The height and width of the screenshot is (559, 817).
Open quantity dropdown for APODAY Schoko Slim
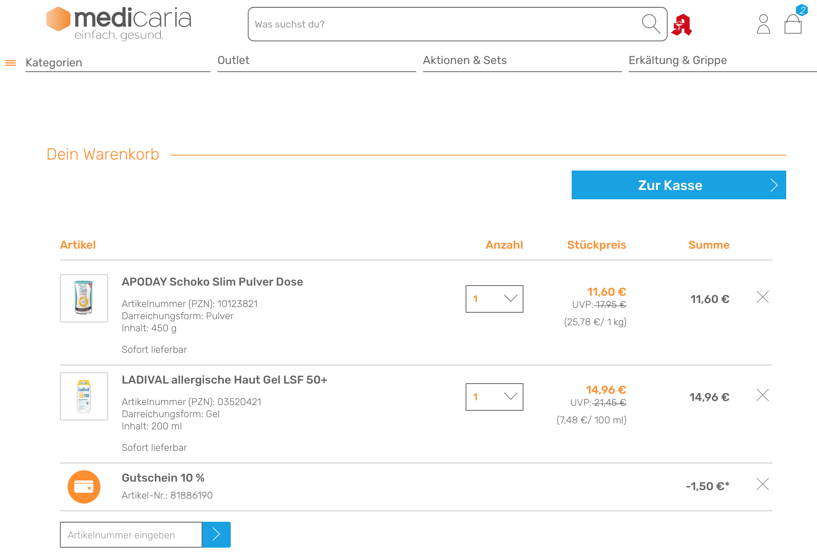click(x=494, y=299)
